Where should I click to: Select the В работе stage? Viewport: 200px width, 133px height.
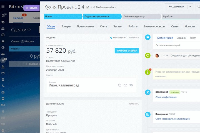[x=181, y=16]
